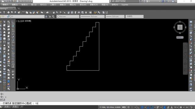Viewport: 195px width, 109px height.
Task: Click the title bar Help question icon
Action: click(x=173, y=1)
